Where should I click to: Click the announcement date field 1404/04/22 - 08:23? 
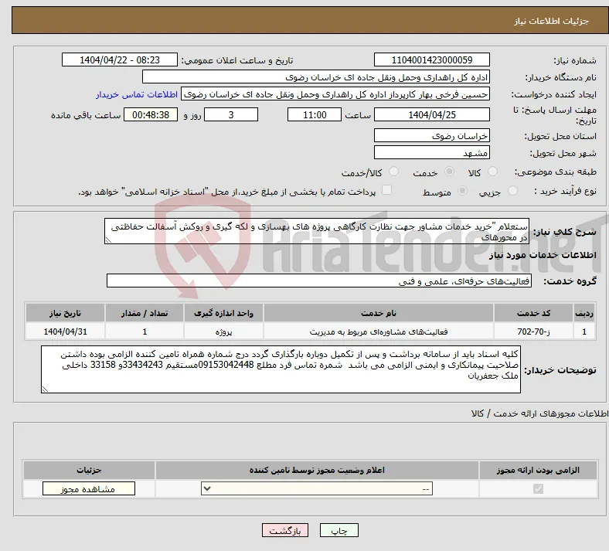point(120,60)
